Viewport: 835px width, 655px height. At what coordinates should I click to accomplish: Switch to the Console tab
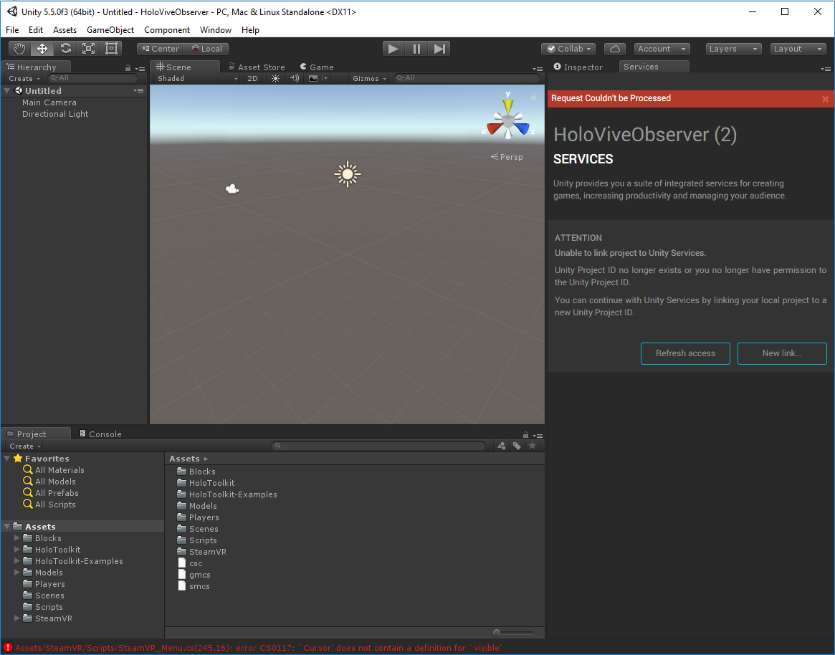click(x=100, y=434)
